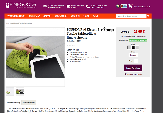Click the heart wishlist icon

click(125, 74)
